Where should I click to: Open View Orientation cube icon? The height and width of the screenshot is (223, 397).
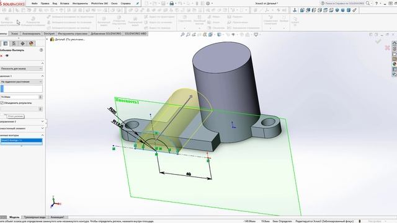pos(210,35)
